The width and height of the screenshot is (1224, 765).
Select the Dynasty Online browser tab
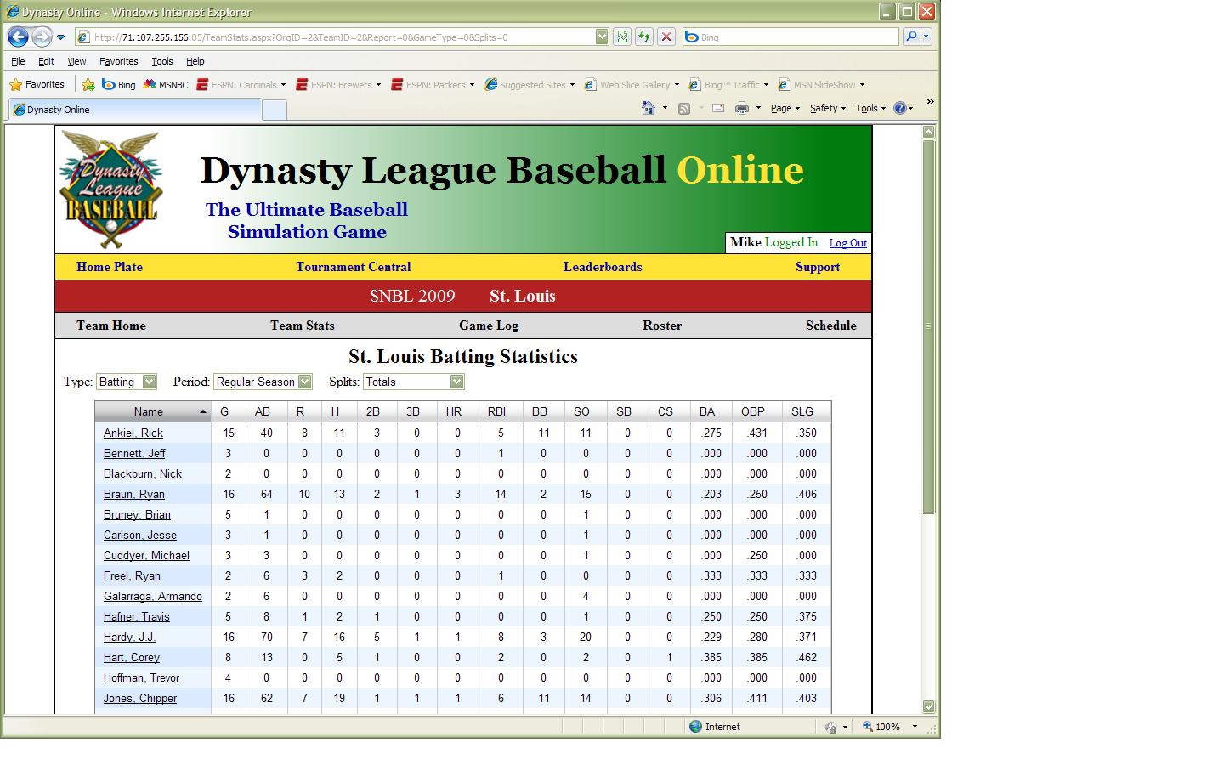tap(136, 109)
